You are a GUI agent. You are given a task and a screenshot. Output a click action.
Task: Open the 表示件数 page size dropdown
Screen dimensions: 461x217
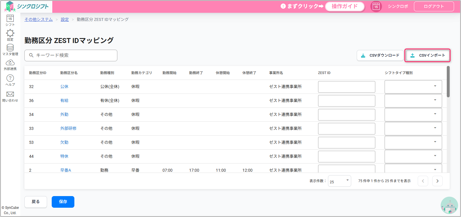click(x=339, y=181)
